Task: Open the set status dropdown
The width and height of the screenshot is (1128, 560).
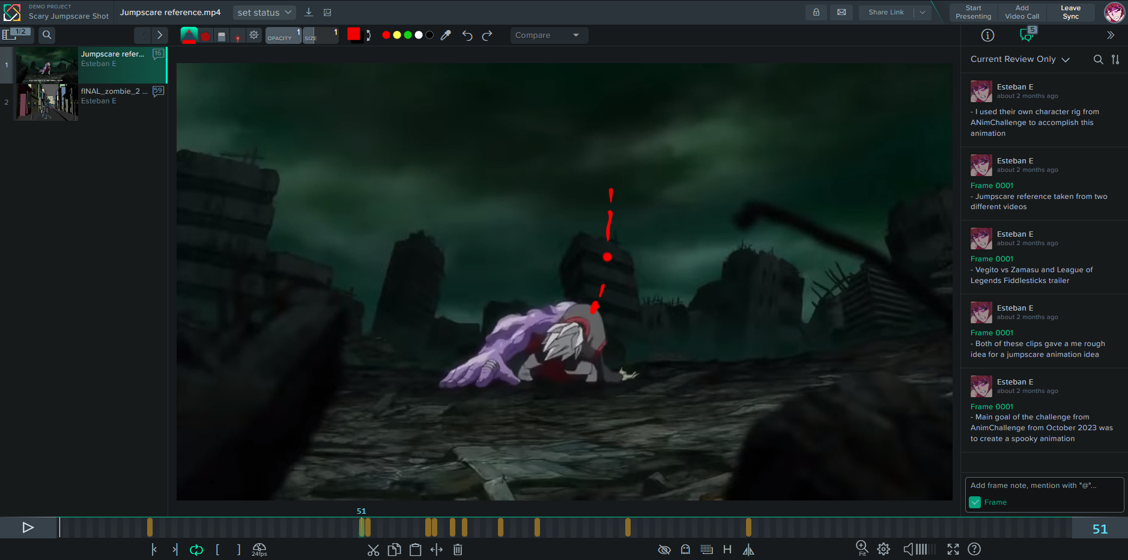Action: click(264, 12)
